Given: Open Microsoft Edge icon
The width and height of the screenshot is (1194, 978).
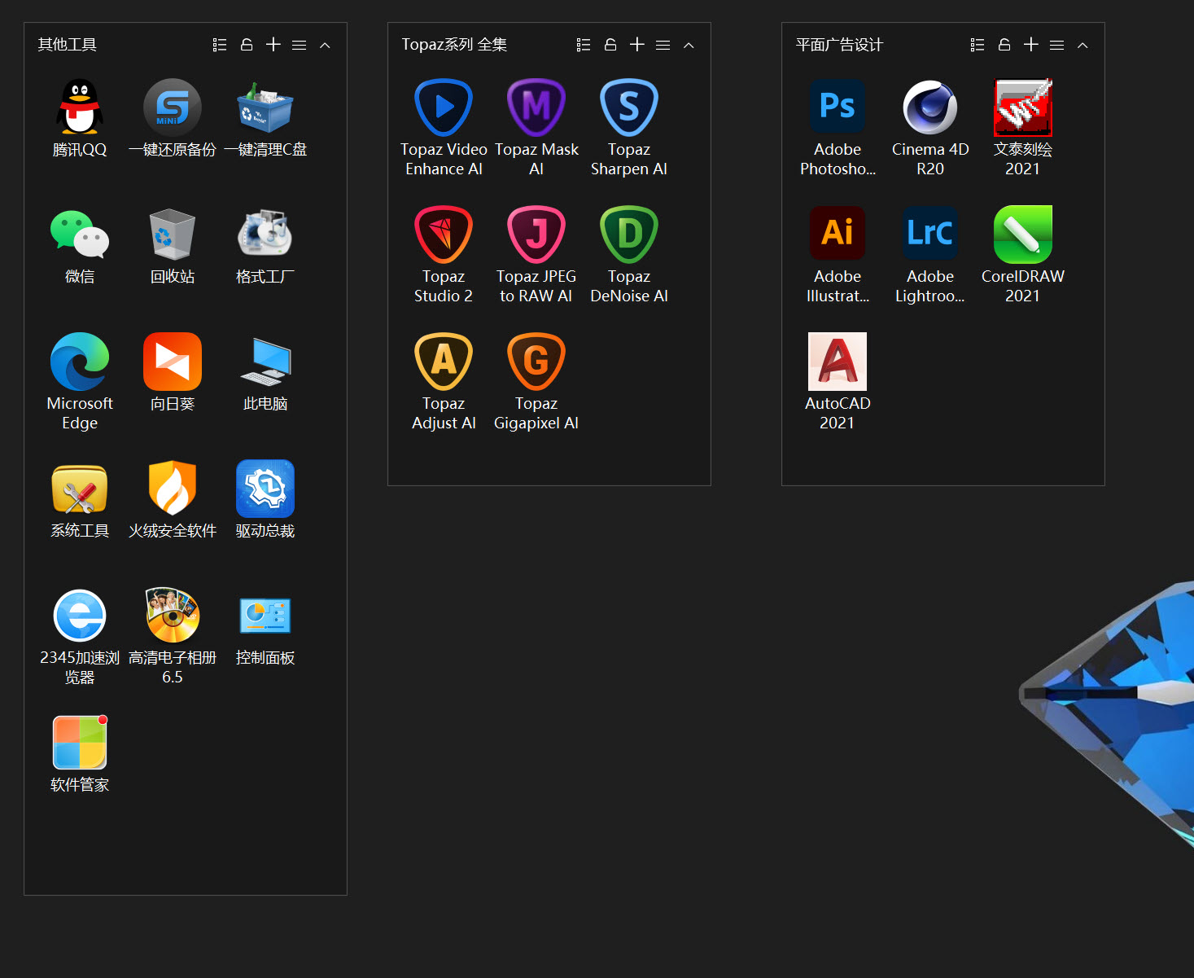Looking at the screenshot, I should pyautogui.click(x=80, y=362).
